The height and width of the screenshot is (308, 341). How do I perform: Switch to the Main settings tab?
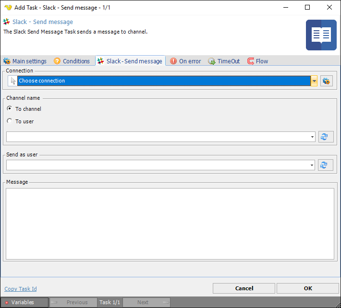pyautogui.click(x=25, y=61)
